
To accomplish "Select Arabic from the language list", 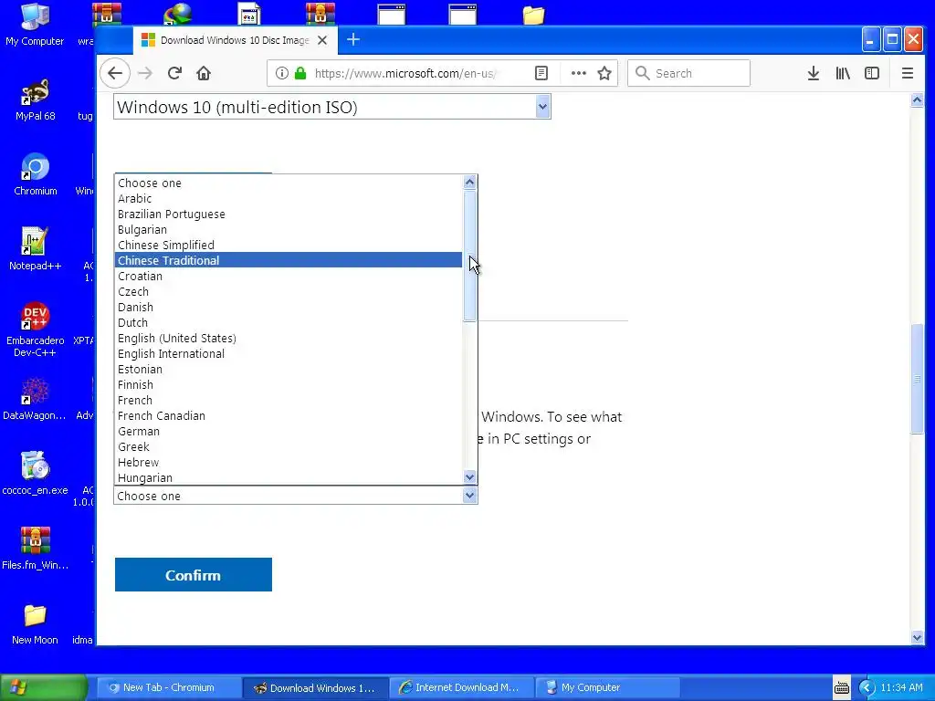I will pos(288,198).
